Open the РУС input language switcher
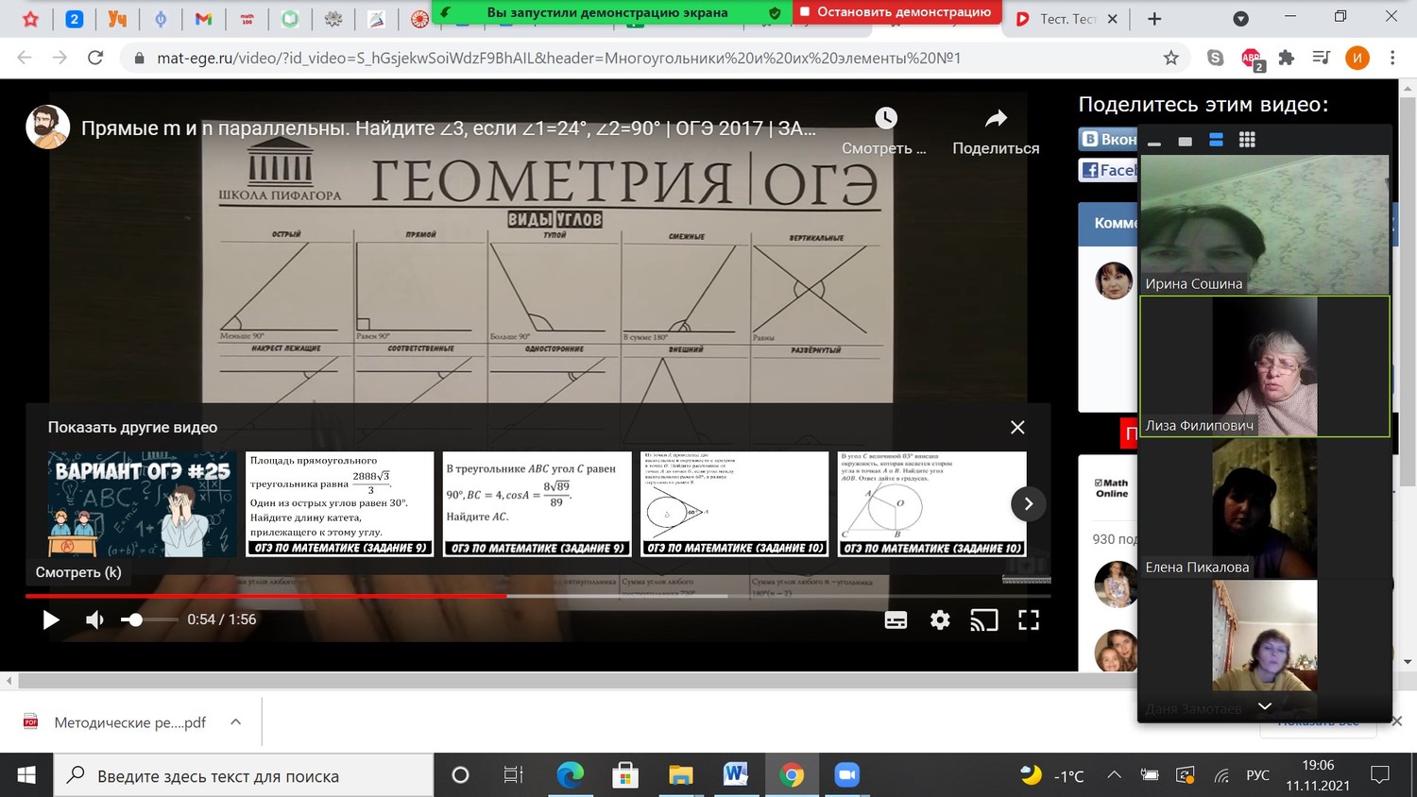This screenshot has height=797, width=1417. (x=1257, y=775)
